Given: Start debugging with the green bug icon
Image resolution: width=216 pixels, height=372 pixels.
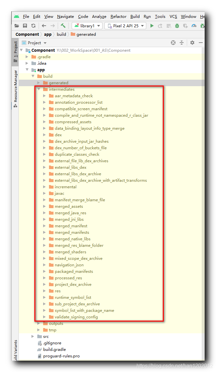Looking at the screenshot, I should point(177,26).
